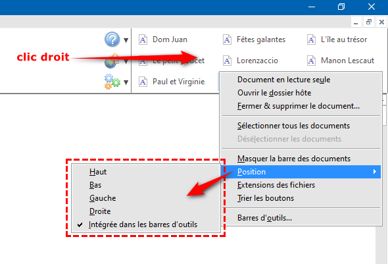This screenshot has width=388, height=264.
Task: Open the Dom Juan document button
Action: pos(163,40)
